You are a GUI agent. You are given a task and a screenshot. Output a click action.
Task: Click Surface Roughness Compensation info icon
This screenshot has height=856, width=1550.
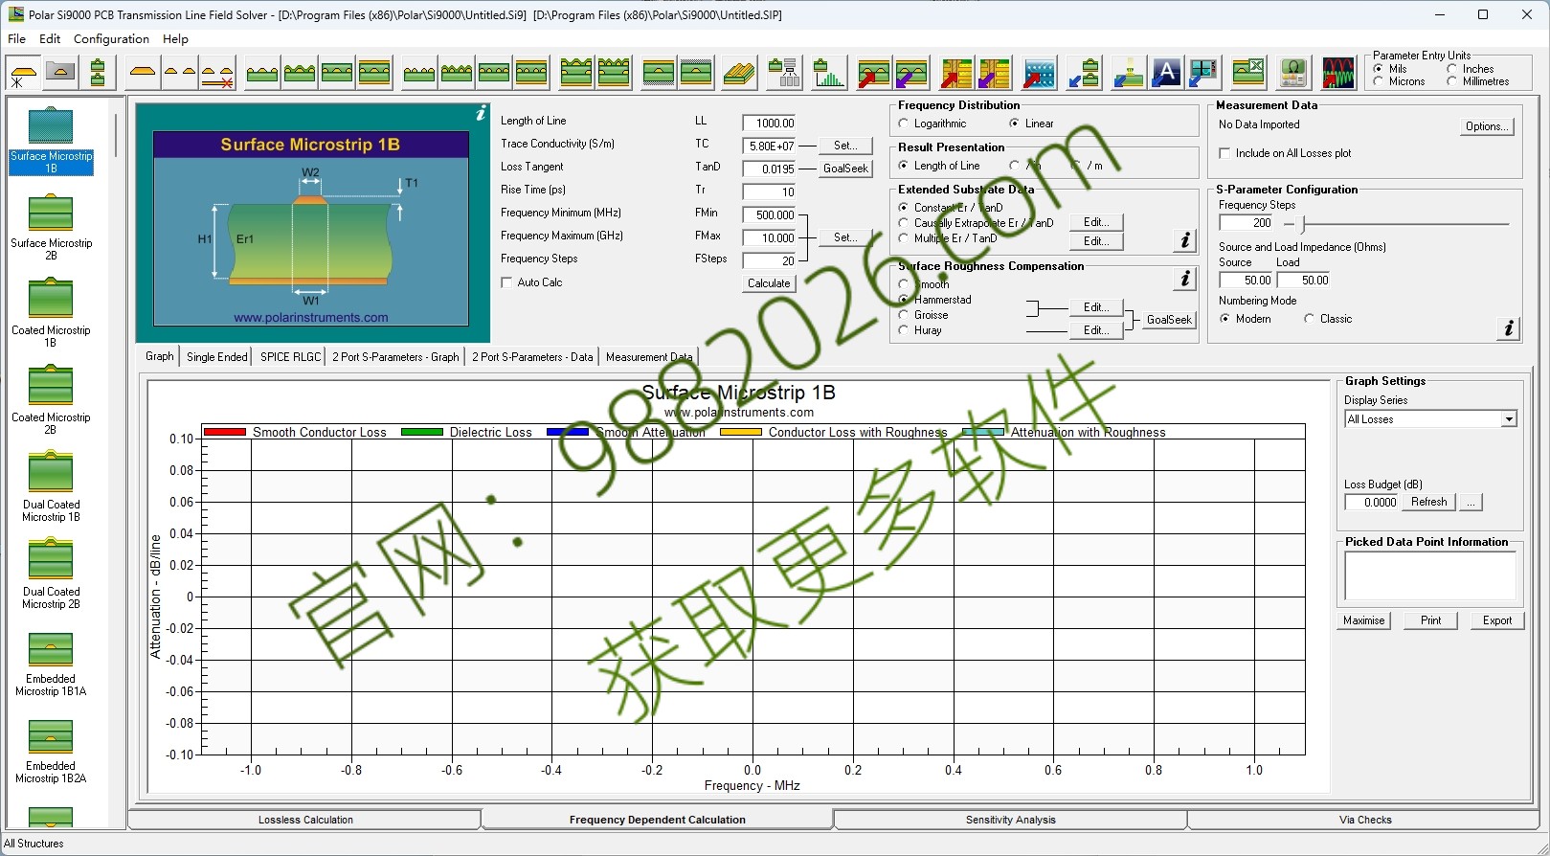click(x=1185, y=279)
